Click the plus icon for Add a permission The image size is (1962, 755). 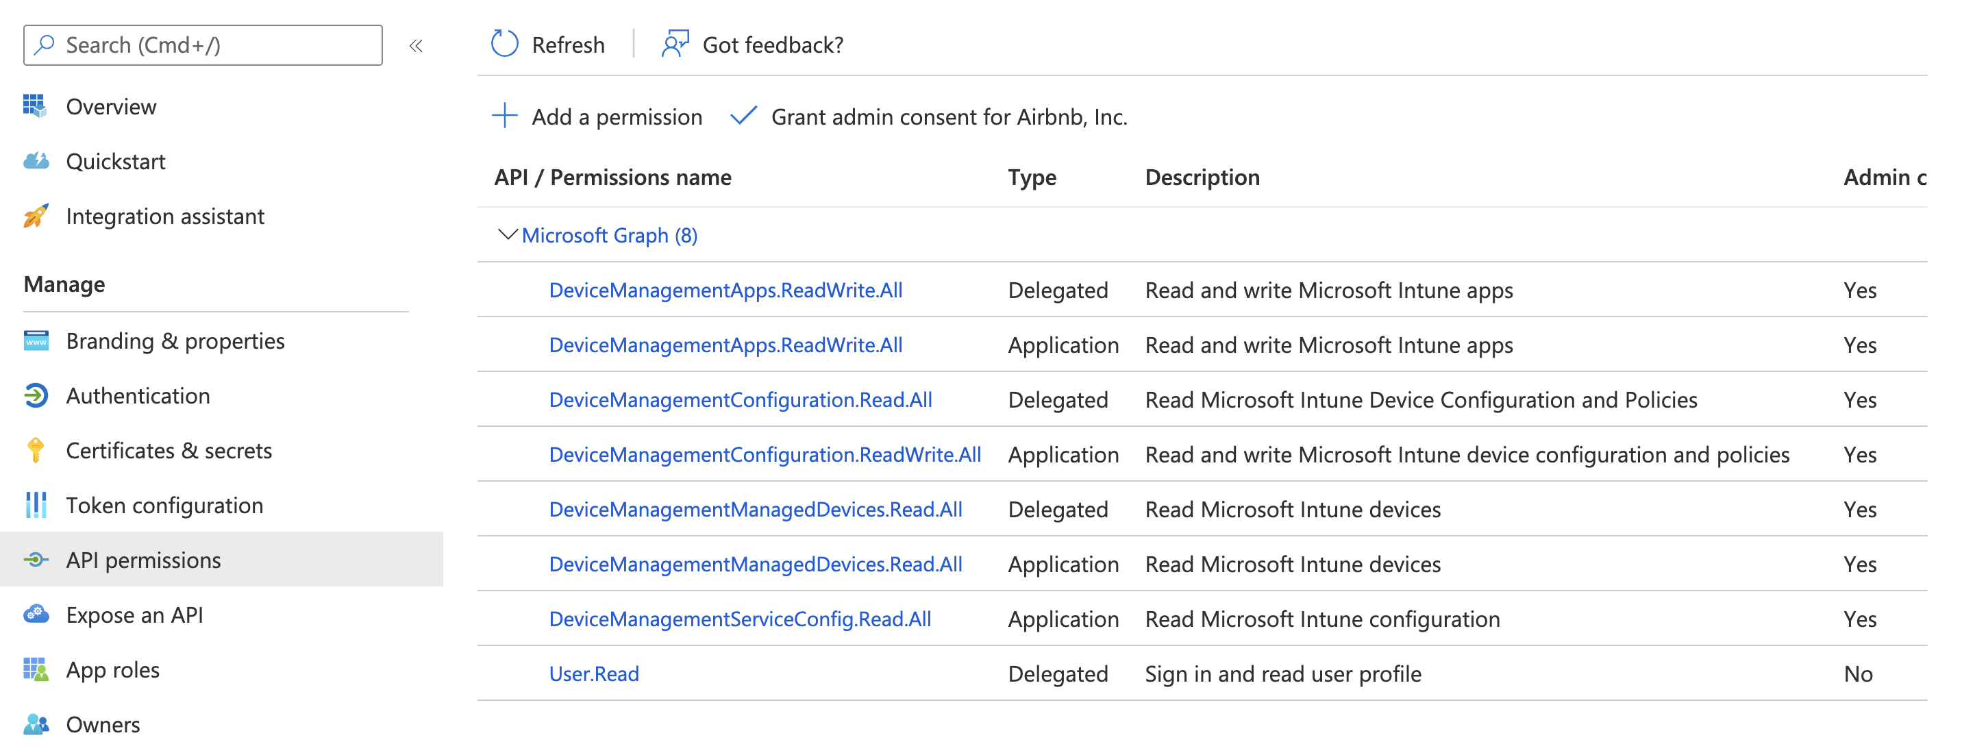pos(504,116)
